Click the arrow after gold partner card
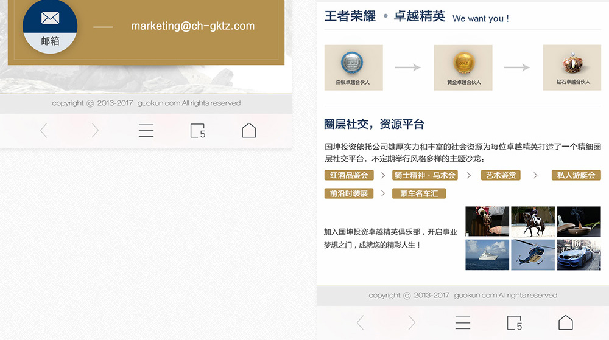The width and height of the screenshot is (609, 340). [517, 68]
